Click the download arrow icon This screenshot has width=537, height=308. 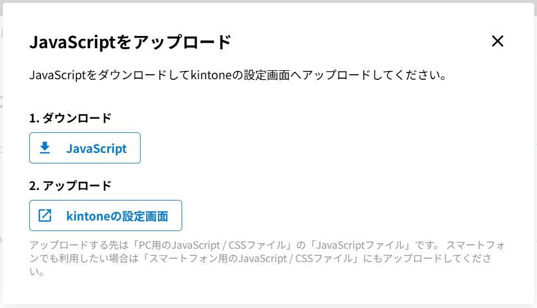point(45,148)
